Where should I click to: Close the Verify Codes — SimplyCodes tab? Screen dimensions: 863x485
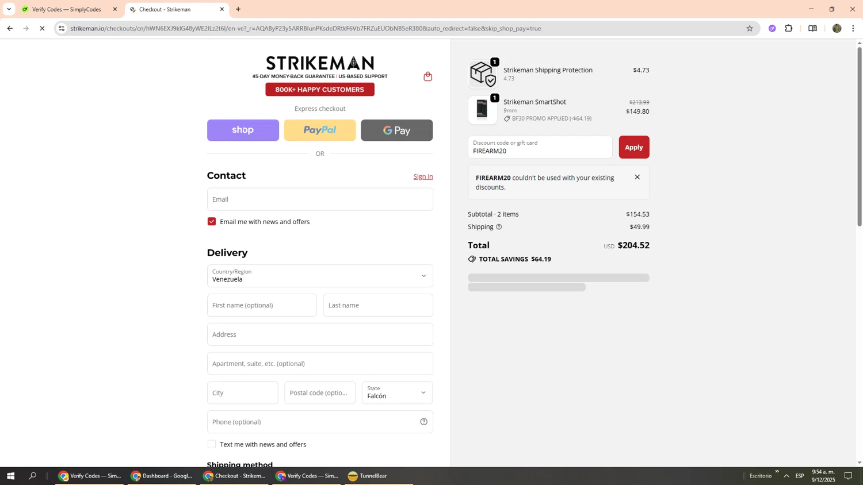[x=114, y=9]
